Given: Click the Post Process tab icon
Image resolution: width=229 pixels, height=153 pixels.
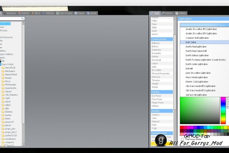Looking at the screenshot, I should [58, 13].
